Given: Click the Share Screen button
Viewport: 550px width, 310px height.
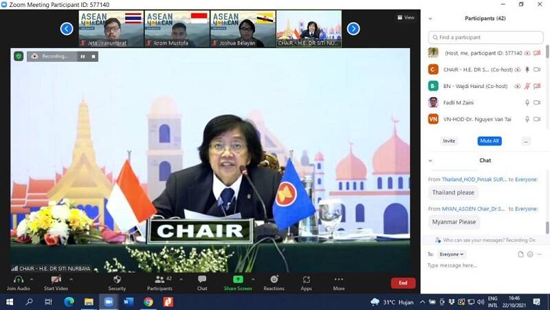Looking at the screenshot, I should 238,282.
